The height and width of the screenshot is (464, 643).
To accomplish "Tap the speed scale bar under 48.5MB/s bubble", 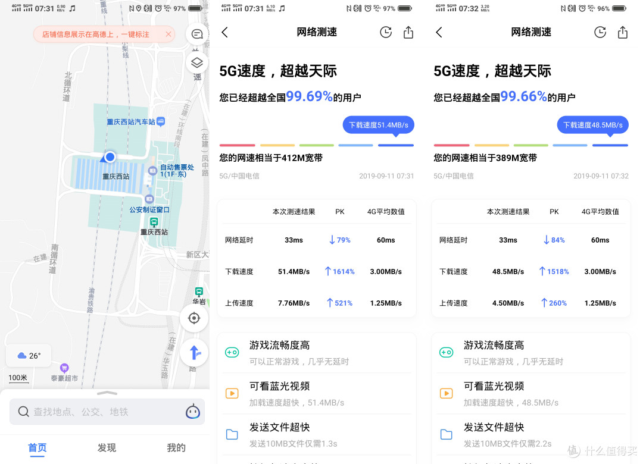I will (531, 145).
